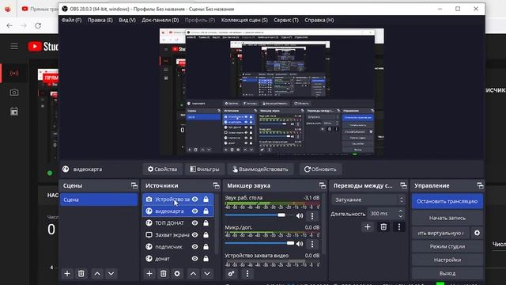Open the Справка (H) menu
The height and width of the screenshot is (285, 506).
tap(319, 20)
